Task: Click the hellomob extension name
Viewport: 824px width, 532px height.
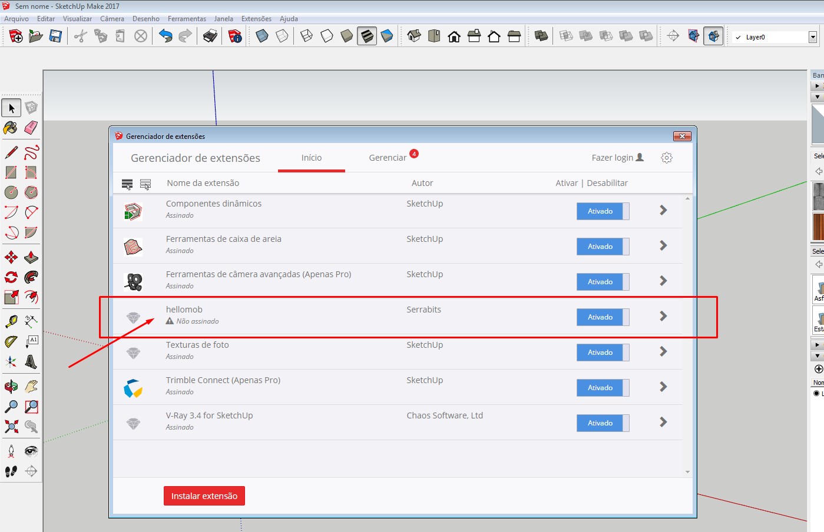Action: 184,310
